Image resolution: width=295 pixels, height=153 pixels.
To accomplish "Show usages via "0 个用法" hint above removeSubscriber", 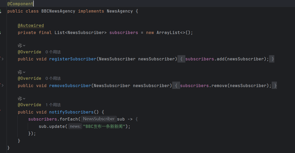I will [x=53, y=78].
